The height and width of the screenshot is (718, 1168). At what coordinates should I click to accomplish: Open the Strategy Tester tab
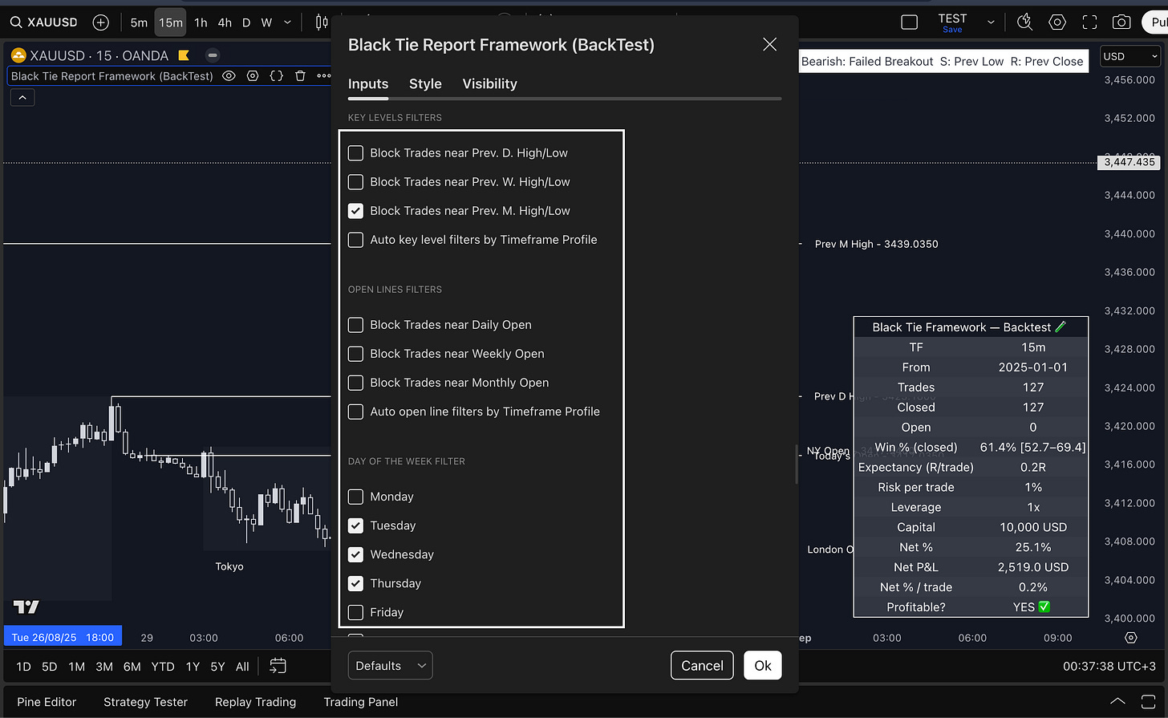click(x=145, y=702)
